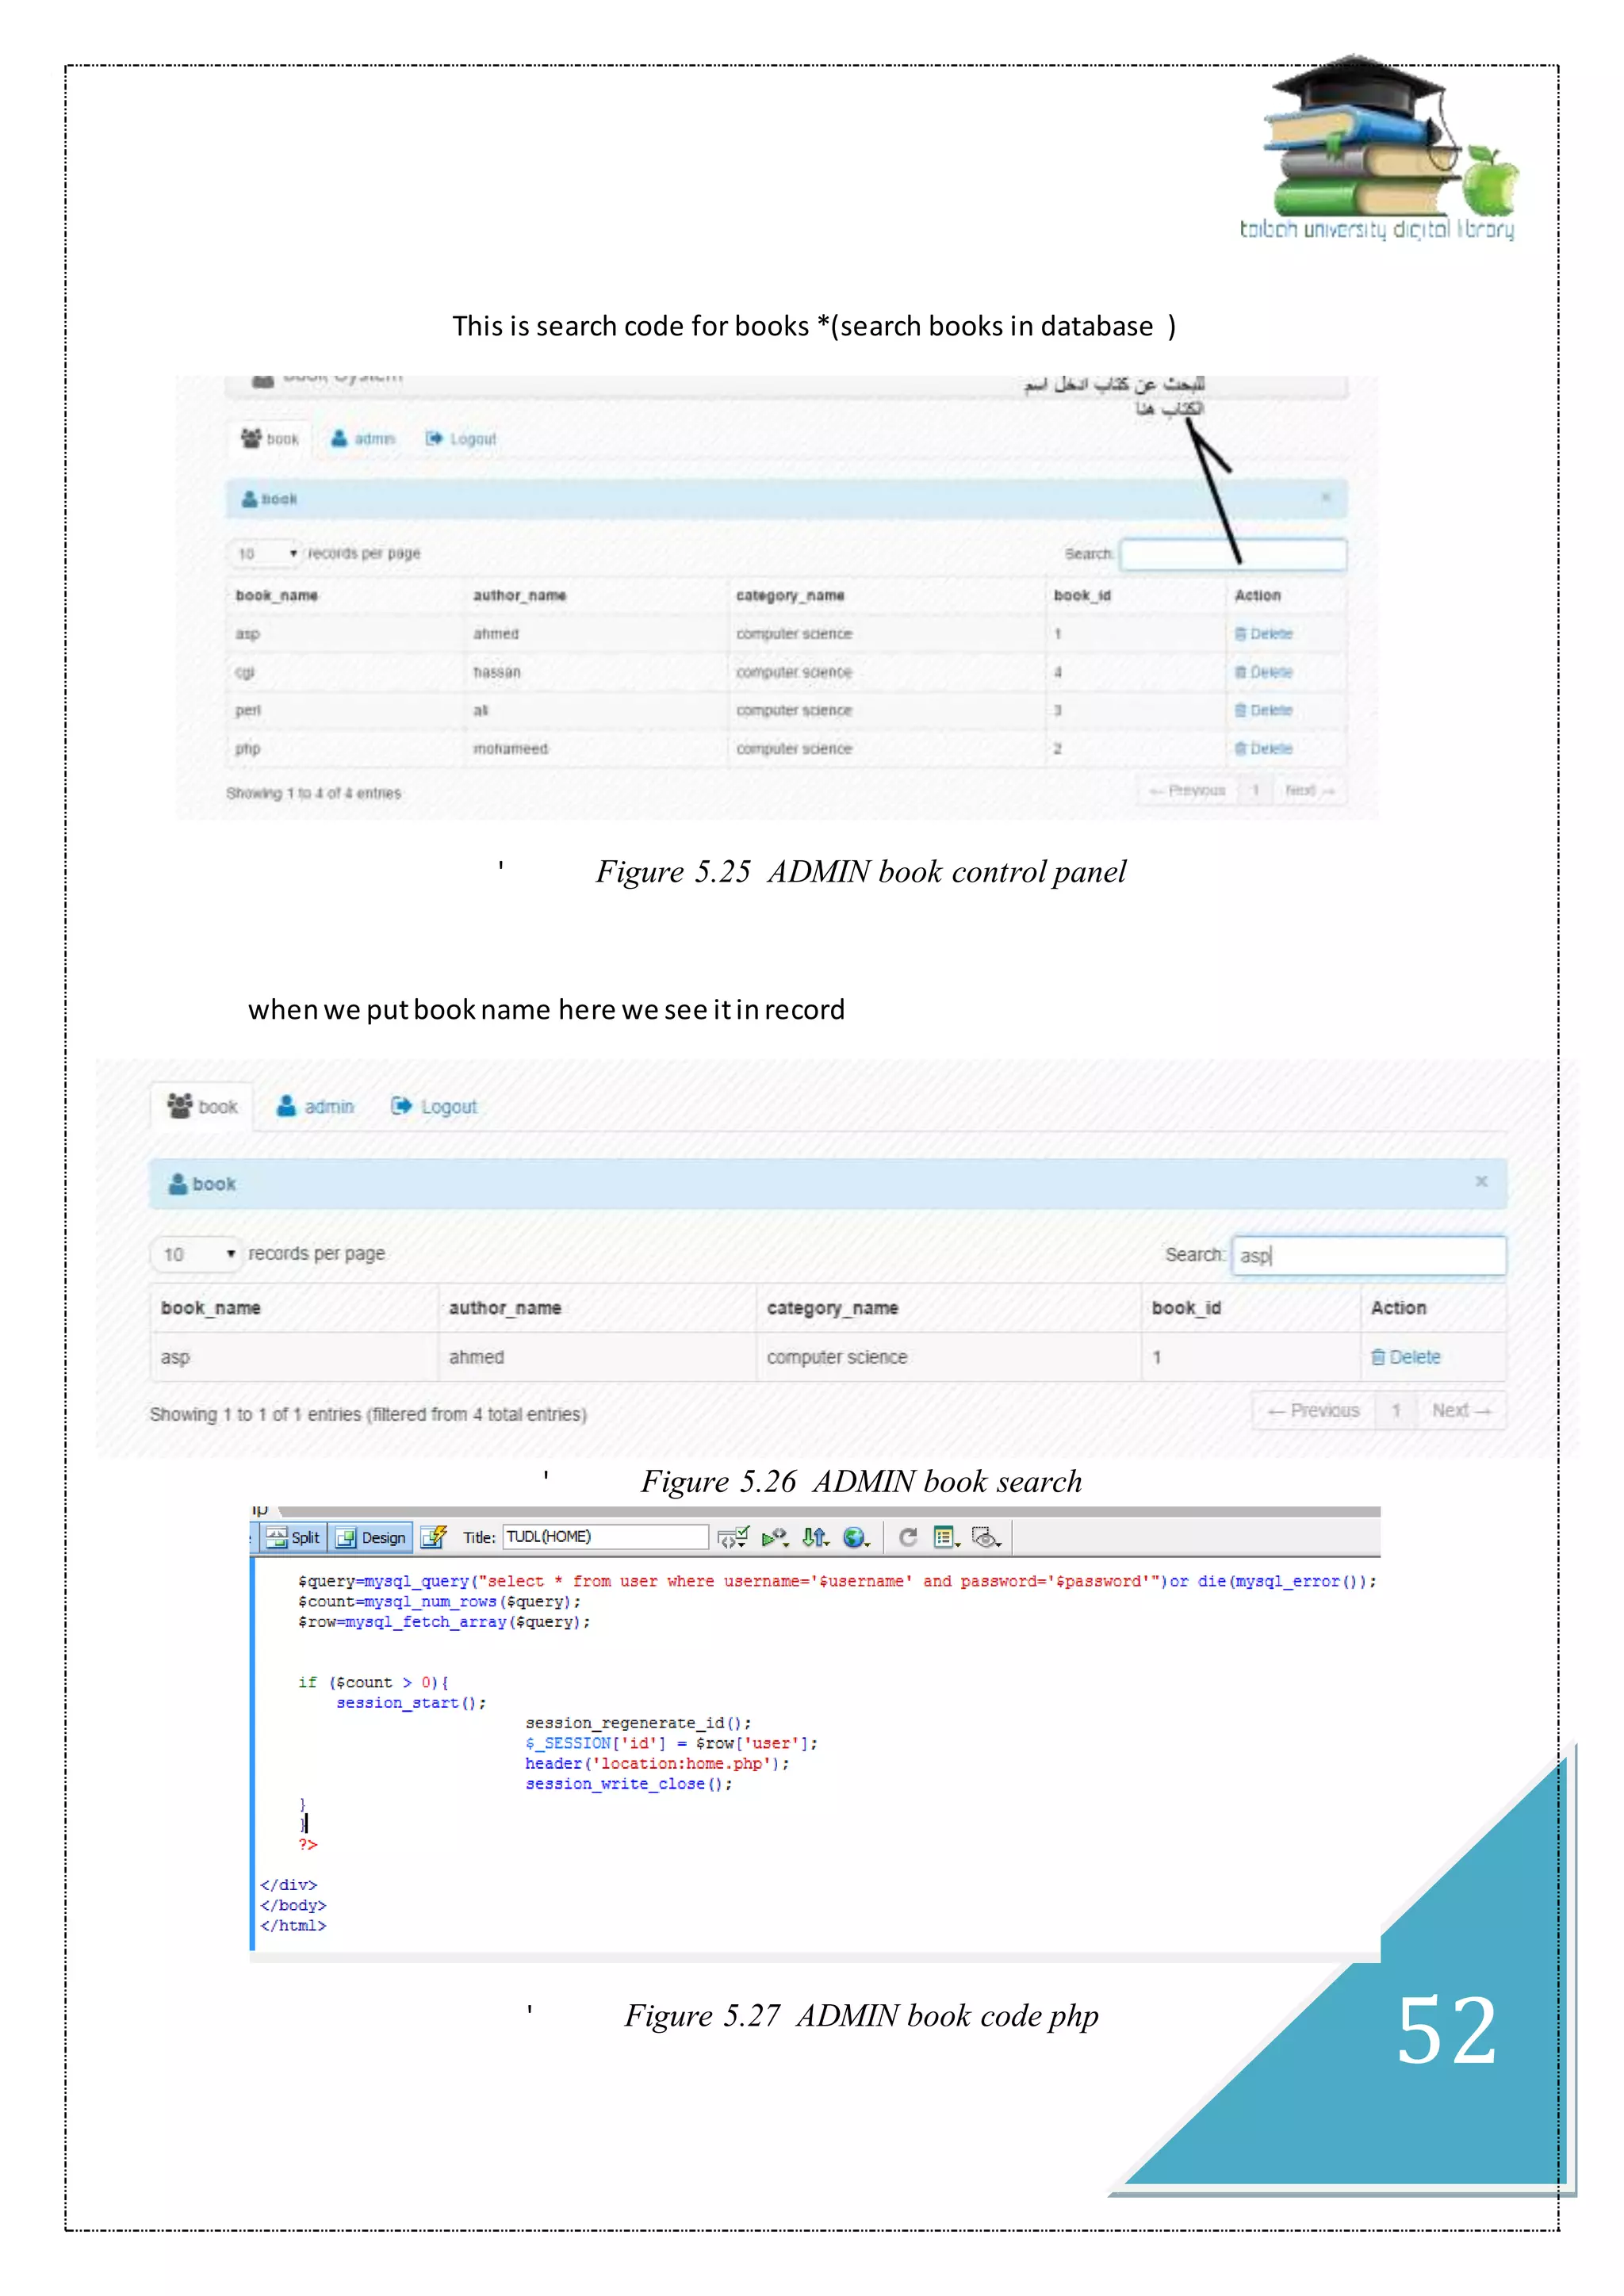Image resolution: width=1624 pixels, height=2296 pixels.
Task: Open the admin tab in upper panel
Action: tap(363, 438)
